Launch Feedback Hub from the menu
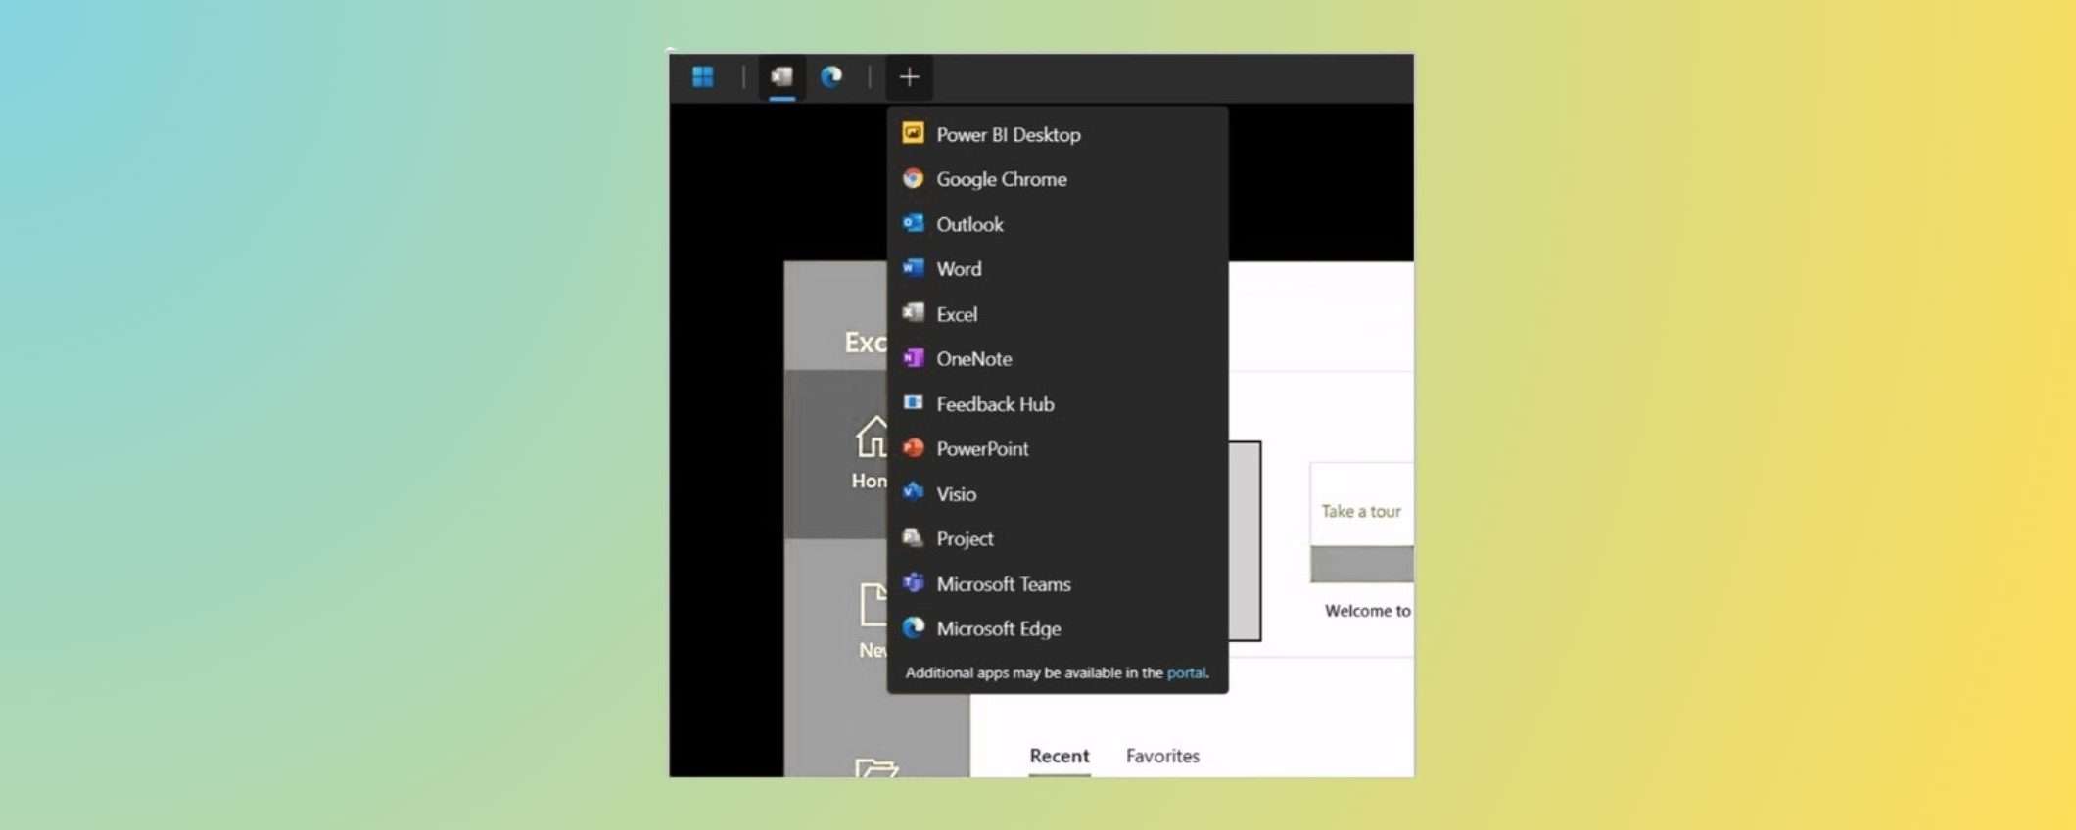 [x=994, y=404]
